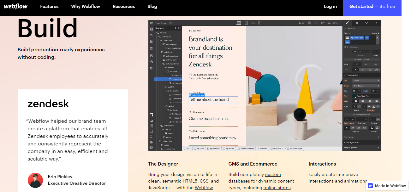Open the CMS collections icon in the Designer sidebar

tap(151, 48)
